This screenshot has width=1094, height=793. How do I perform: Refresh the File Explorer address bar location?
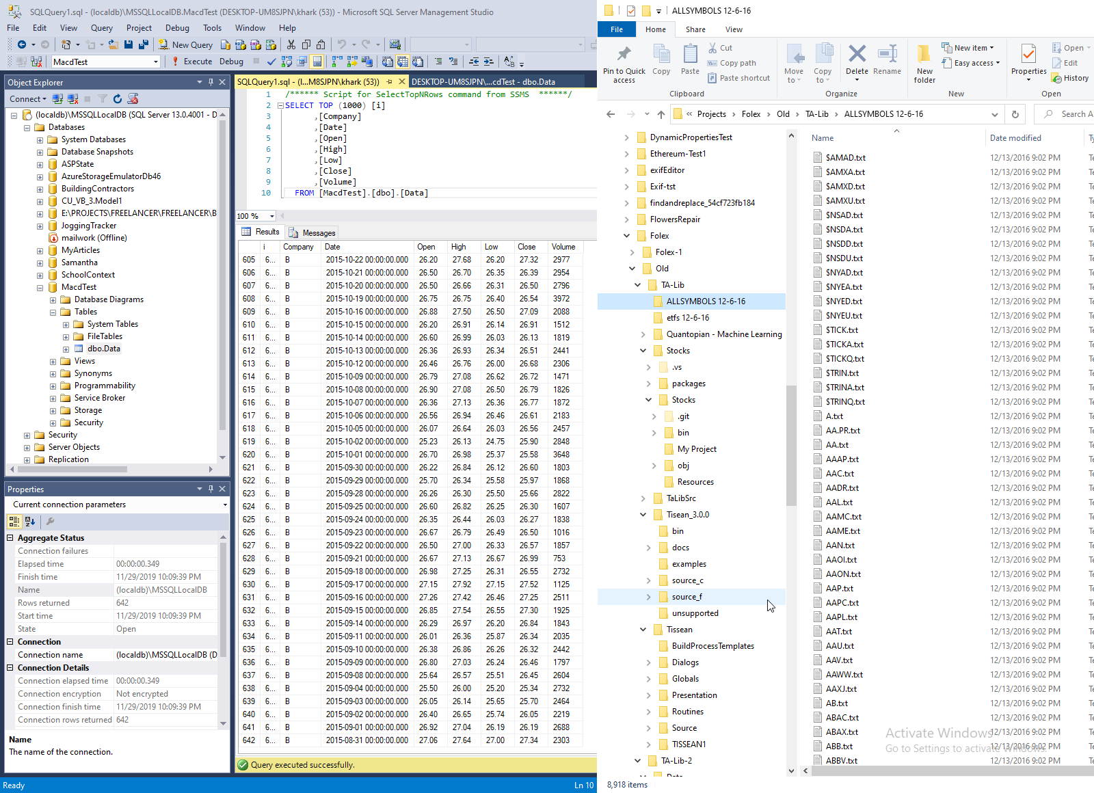point(1015,114)
